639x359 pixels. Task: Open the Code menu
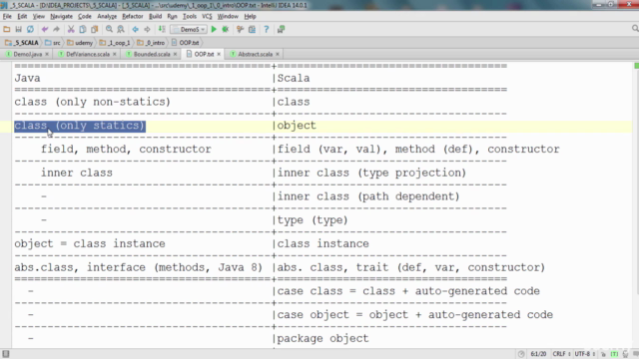[x=84, y=16]
